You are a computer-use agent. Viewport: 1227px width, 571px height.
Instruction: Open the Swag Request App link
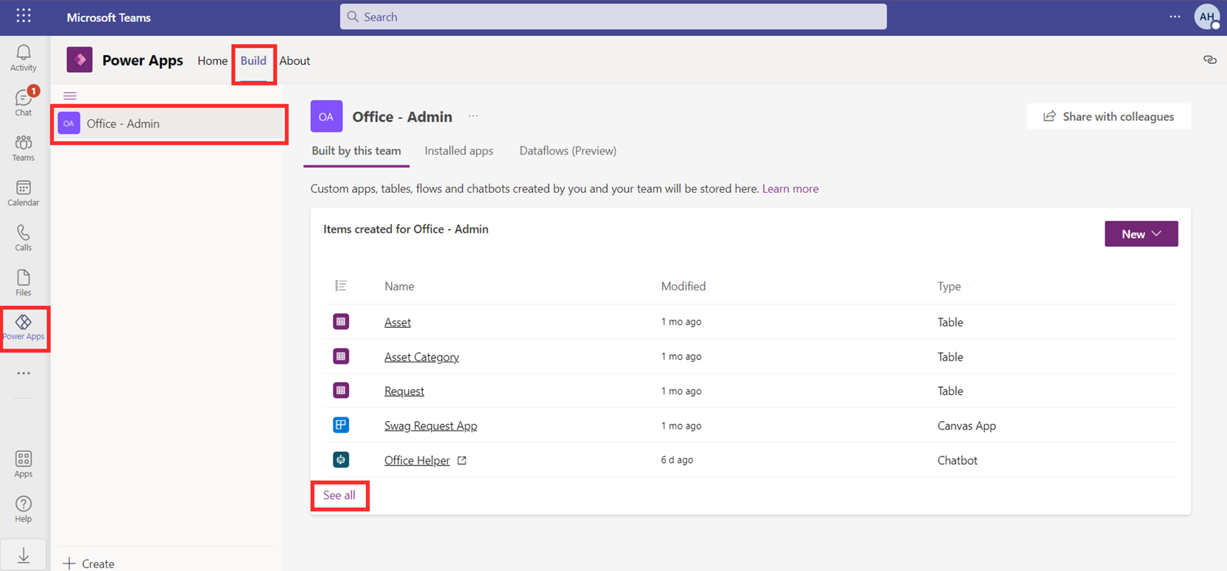pyautogui.click(x=431, y=426)
